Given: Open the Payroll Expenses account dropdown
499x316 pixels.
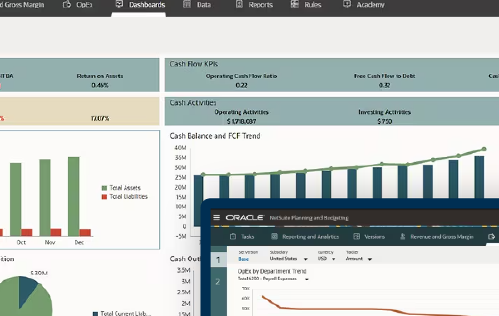Looking at the screenshot, I should click(307, 279).
